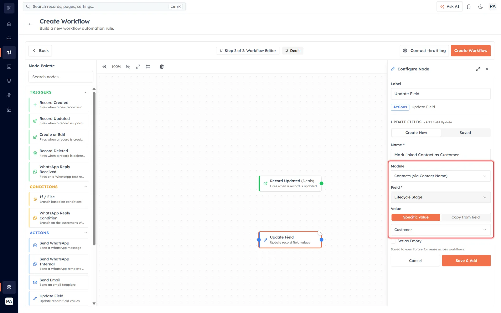Open the settings gear in sidebar
Image resolution: width=501 pixels, height=313 pixels.
9,287
